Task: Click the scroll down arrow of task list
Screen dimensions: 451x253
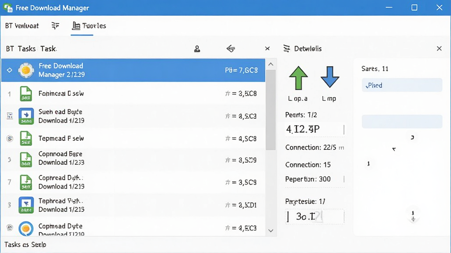Action: [x=271, y=231]
